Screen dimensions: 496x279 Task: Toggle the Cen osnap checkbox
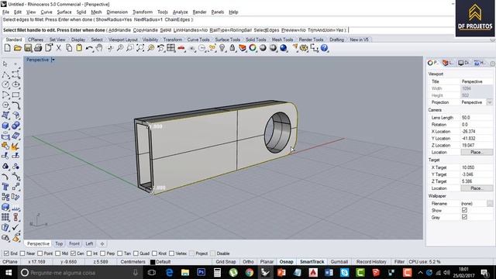pyautogui.click(x=73, y=253)
